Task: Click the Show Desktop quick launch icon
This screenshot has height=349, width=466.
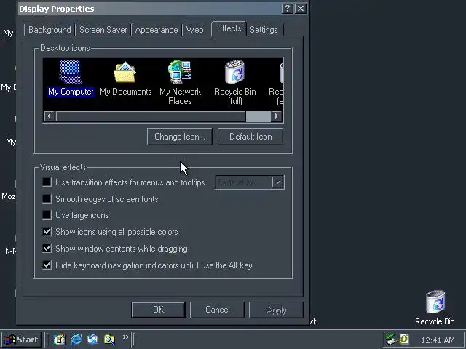Action: pyautogui.click(x=59, y=340)
